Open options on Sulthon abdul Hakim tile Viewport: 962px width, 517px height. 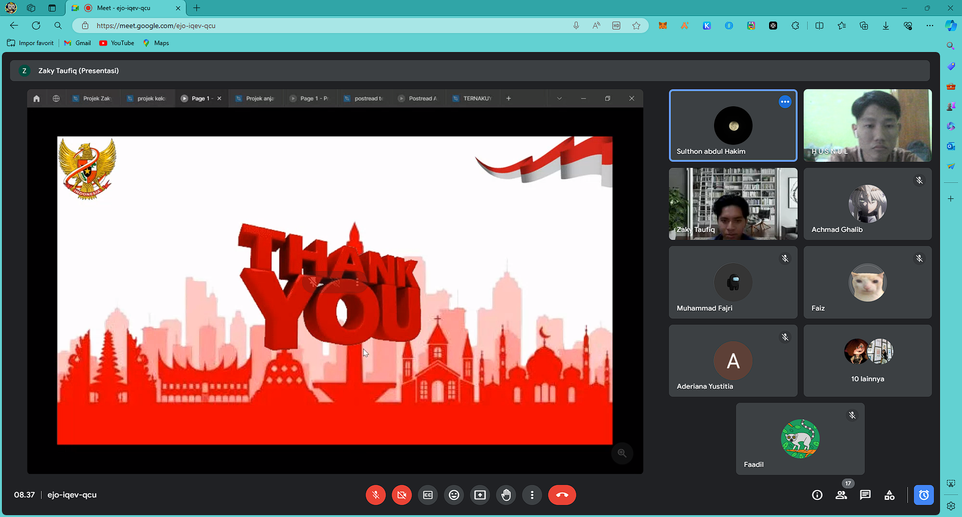(785, 102)
